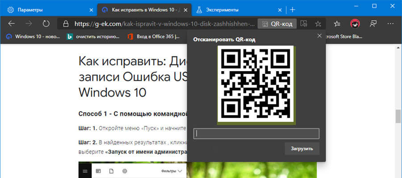Click the QR-код button in address bar

point(277,24)
